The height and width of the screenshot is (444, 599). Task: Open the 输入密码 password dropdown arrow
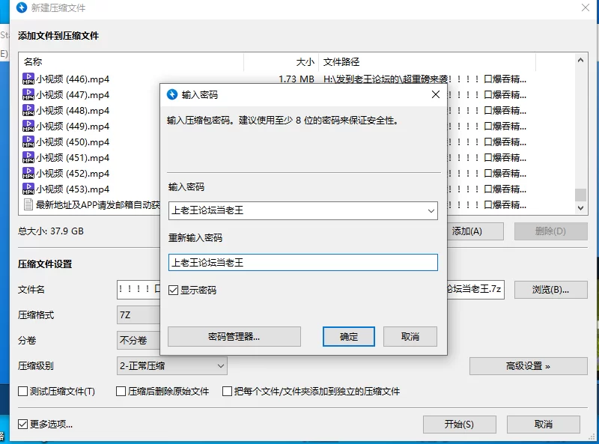431,211
